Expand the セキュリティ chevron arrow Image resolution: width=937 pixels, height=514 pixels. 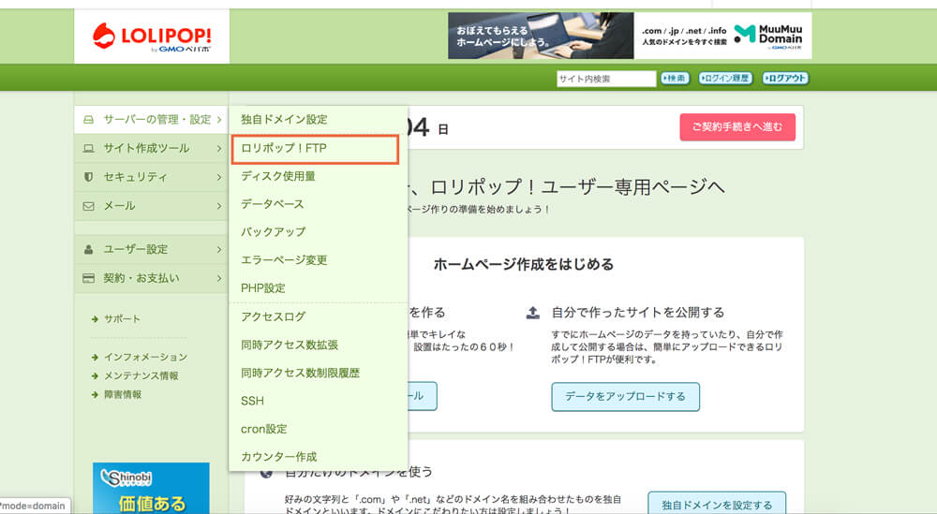[219, 177]
